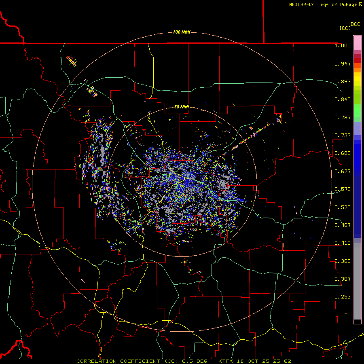Click the TH threshold label on legend
Screen dimensions: 364x364
click(347, 315)
